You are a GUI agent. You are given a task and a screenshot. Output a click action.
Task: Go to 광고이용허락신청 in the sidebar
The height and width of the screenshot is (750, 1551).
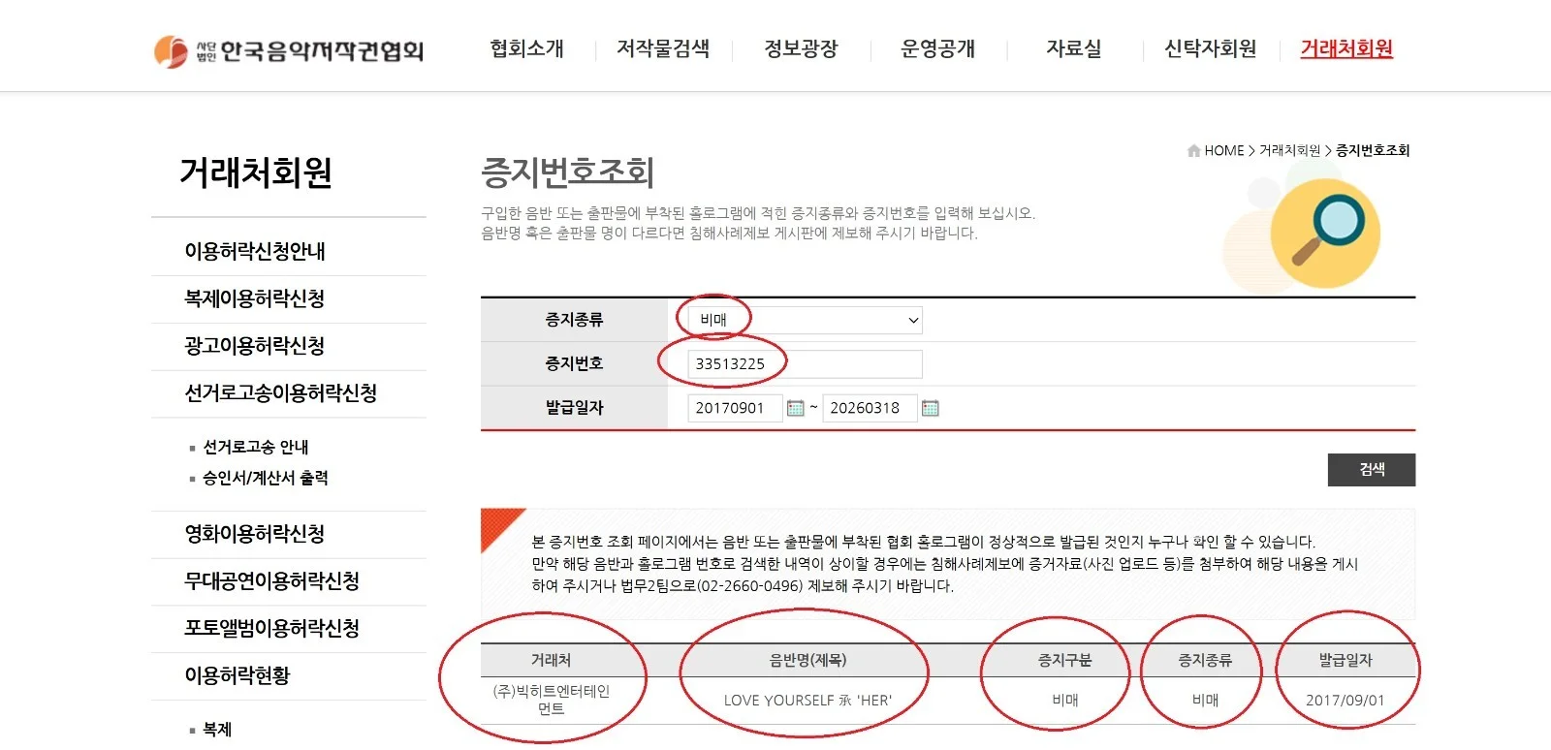[255, 346]
